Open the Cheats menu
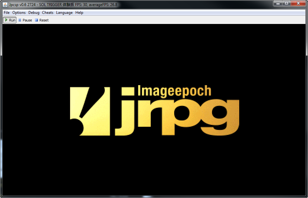308x198 pixels. [x=48, y=13]
